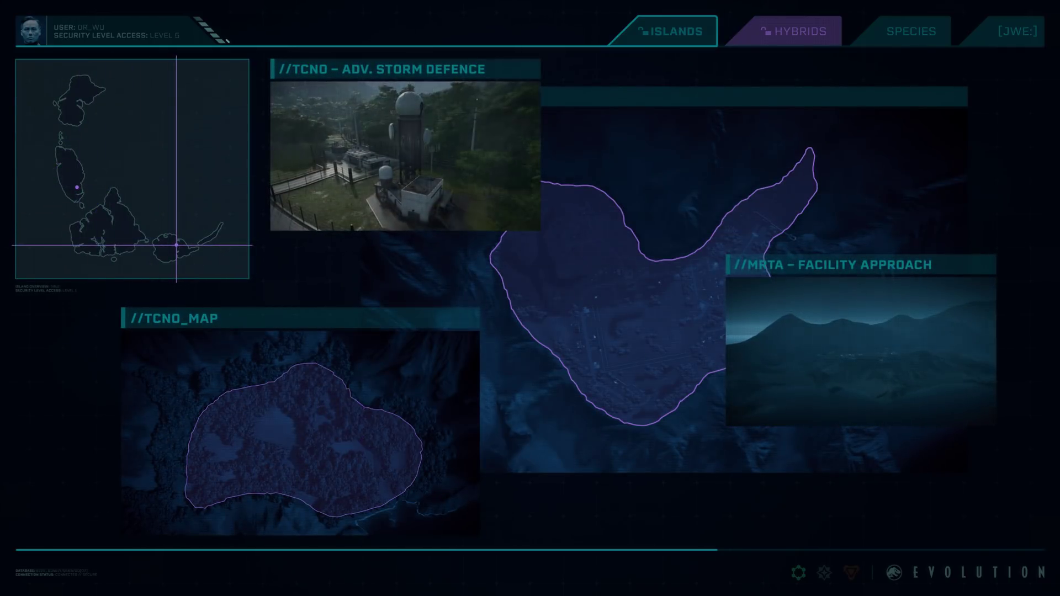This screenshot has height=596, width=1060.
Task: Select the //TCNO_MAP panel header
Action: point(300,318)
